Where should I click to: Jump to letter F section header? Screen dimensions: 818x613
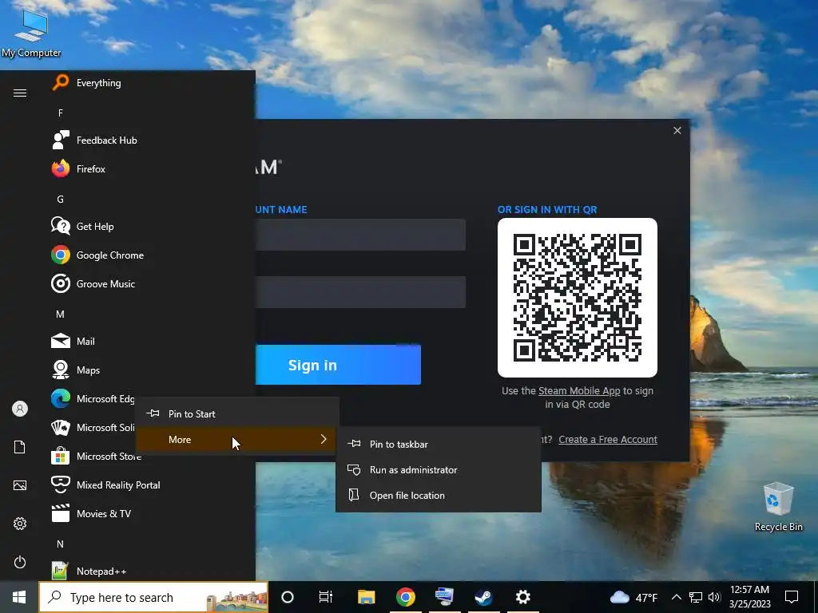click(61, 113)
